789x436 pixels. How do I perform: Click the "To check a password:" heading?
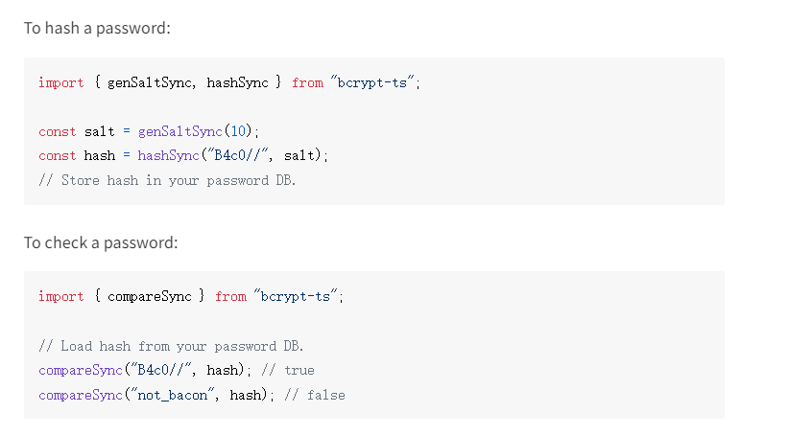[101, 243]
